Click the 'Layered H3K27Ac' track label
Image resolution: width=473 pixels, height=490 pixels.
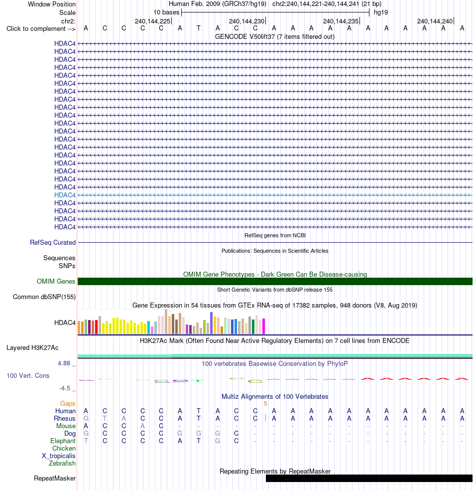pyautogui.click(x=32, y=348)
